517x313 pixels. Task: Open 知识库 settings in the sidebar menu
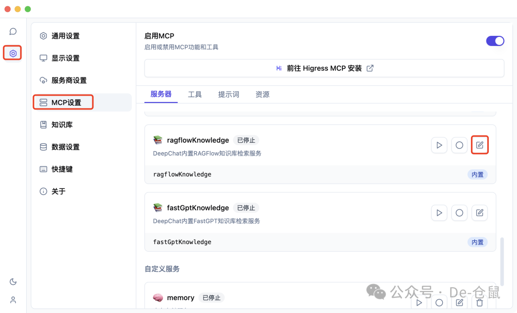coord(62,124)
